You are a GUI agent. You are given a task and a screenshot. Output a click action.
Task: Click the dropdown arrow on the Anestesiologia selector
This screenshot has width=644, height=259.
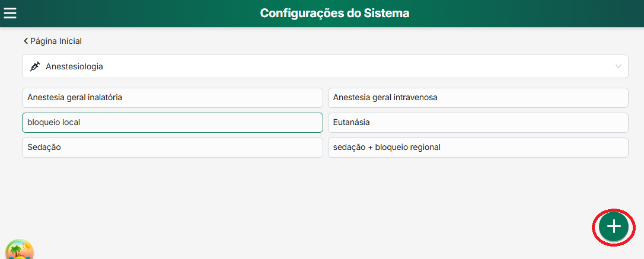[619, 66]
